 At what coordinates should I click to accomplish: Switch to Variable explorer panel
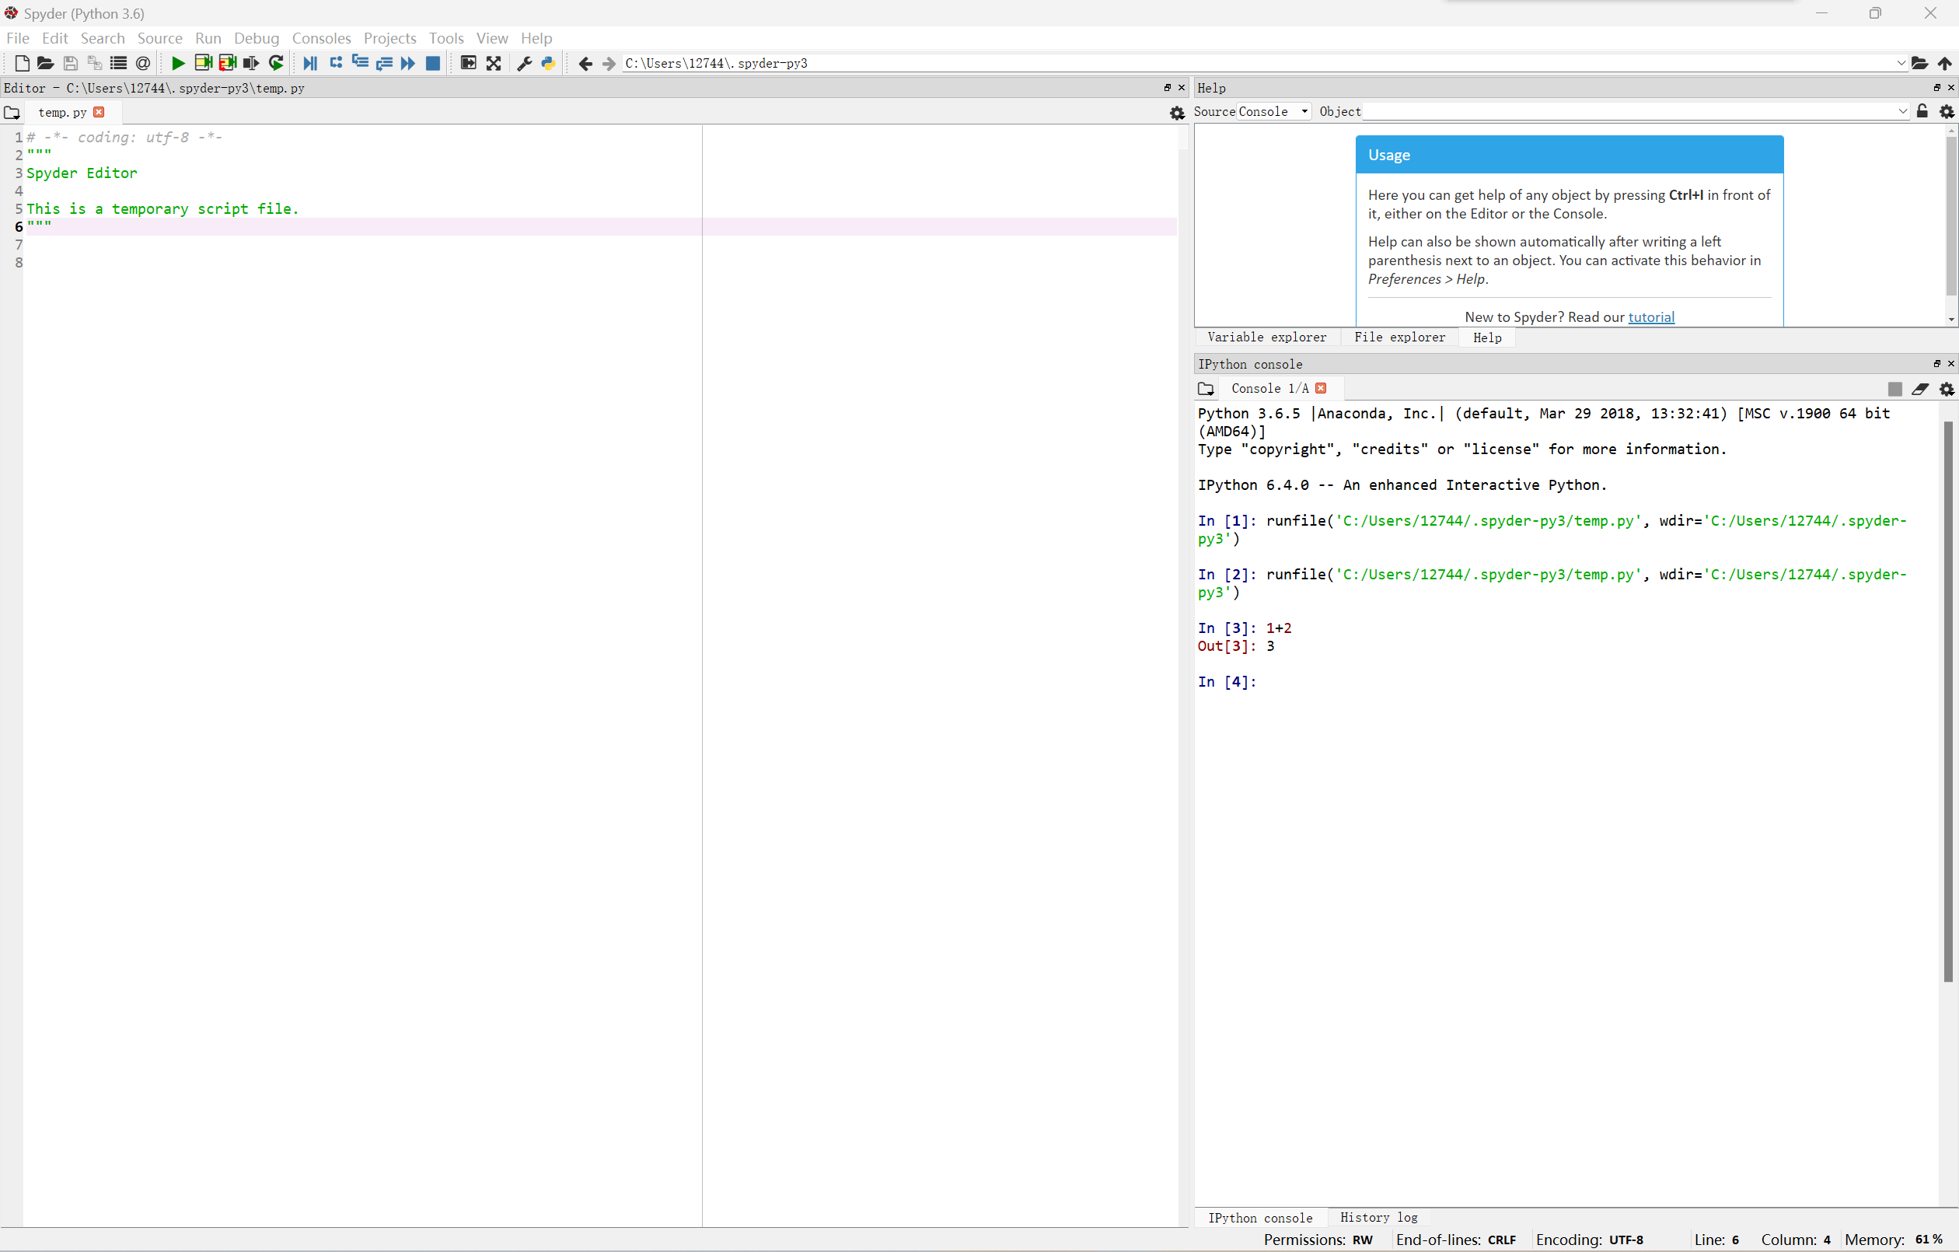pyautogui.click(x=1265, y=337)
